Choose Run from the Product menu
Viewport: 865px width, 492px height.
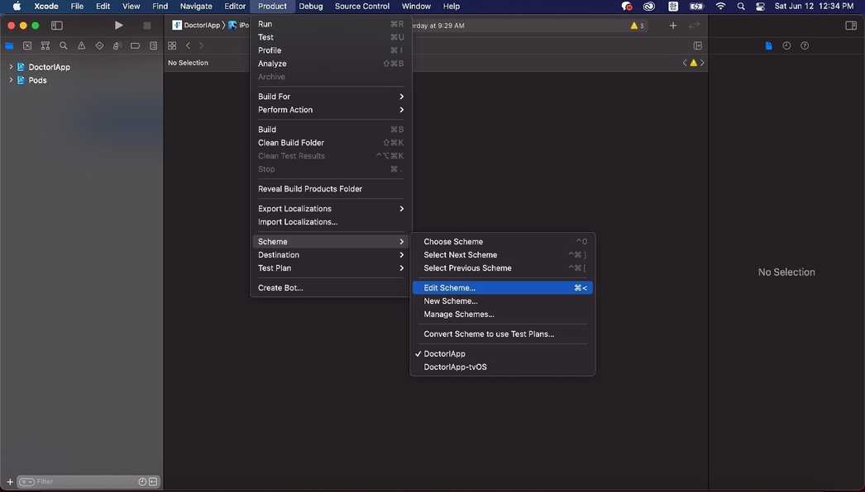331,24
